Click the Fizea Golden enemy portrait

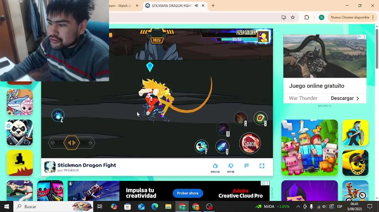pos(263,37)
